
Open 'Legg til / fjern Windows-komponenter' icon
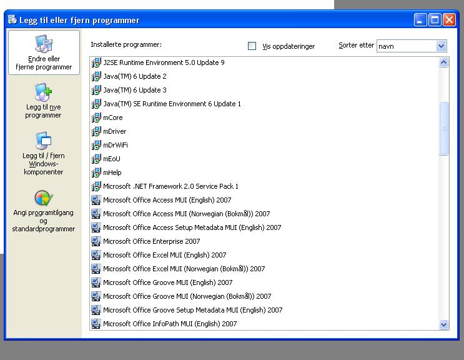click(x=44, y=141)
